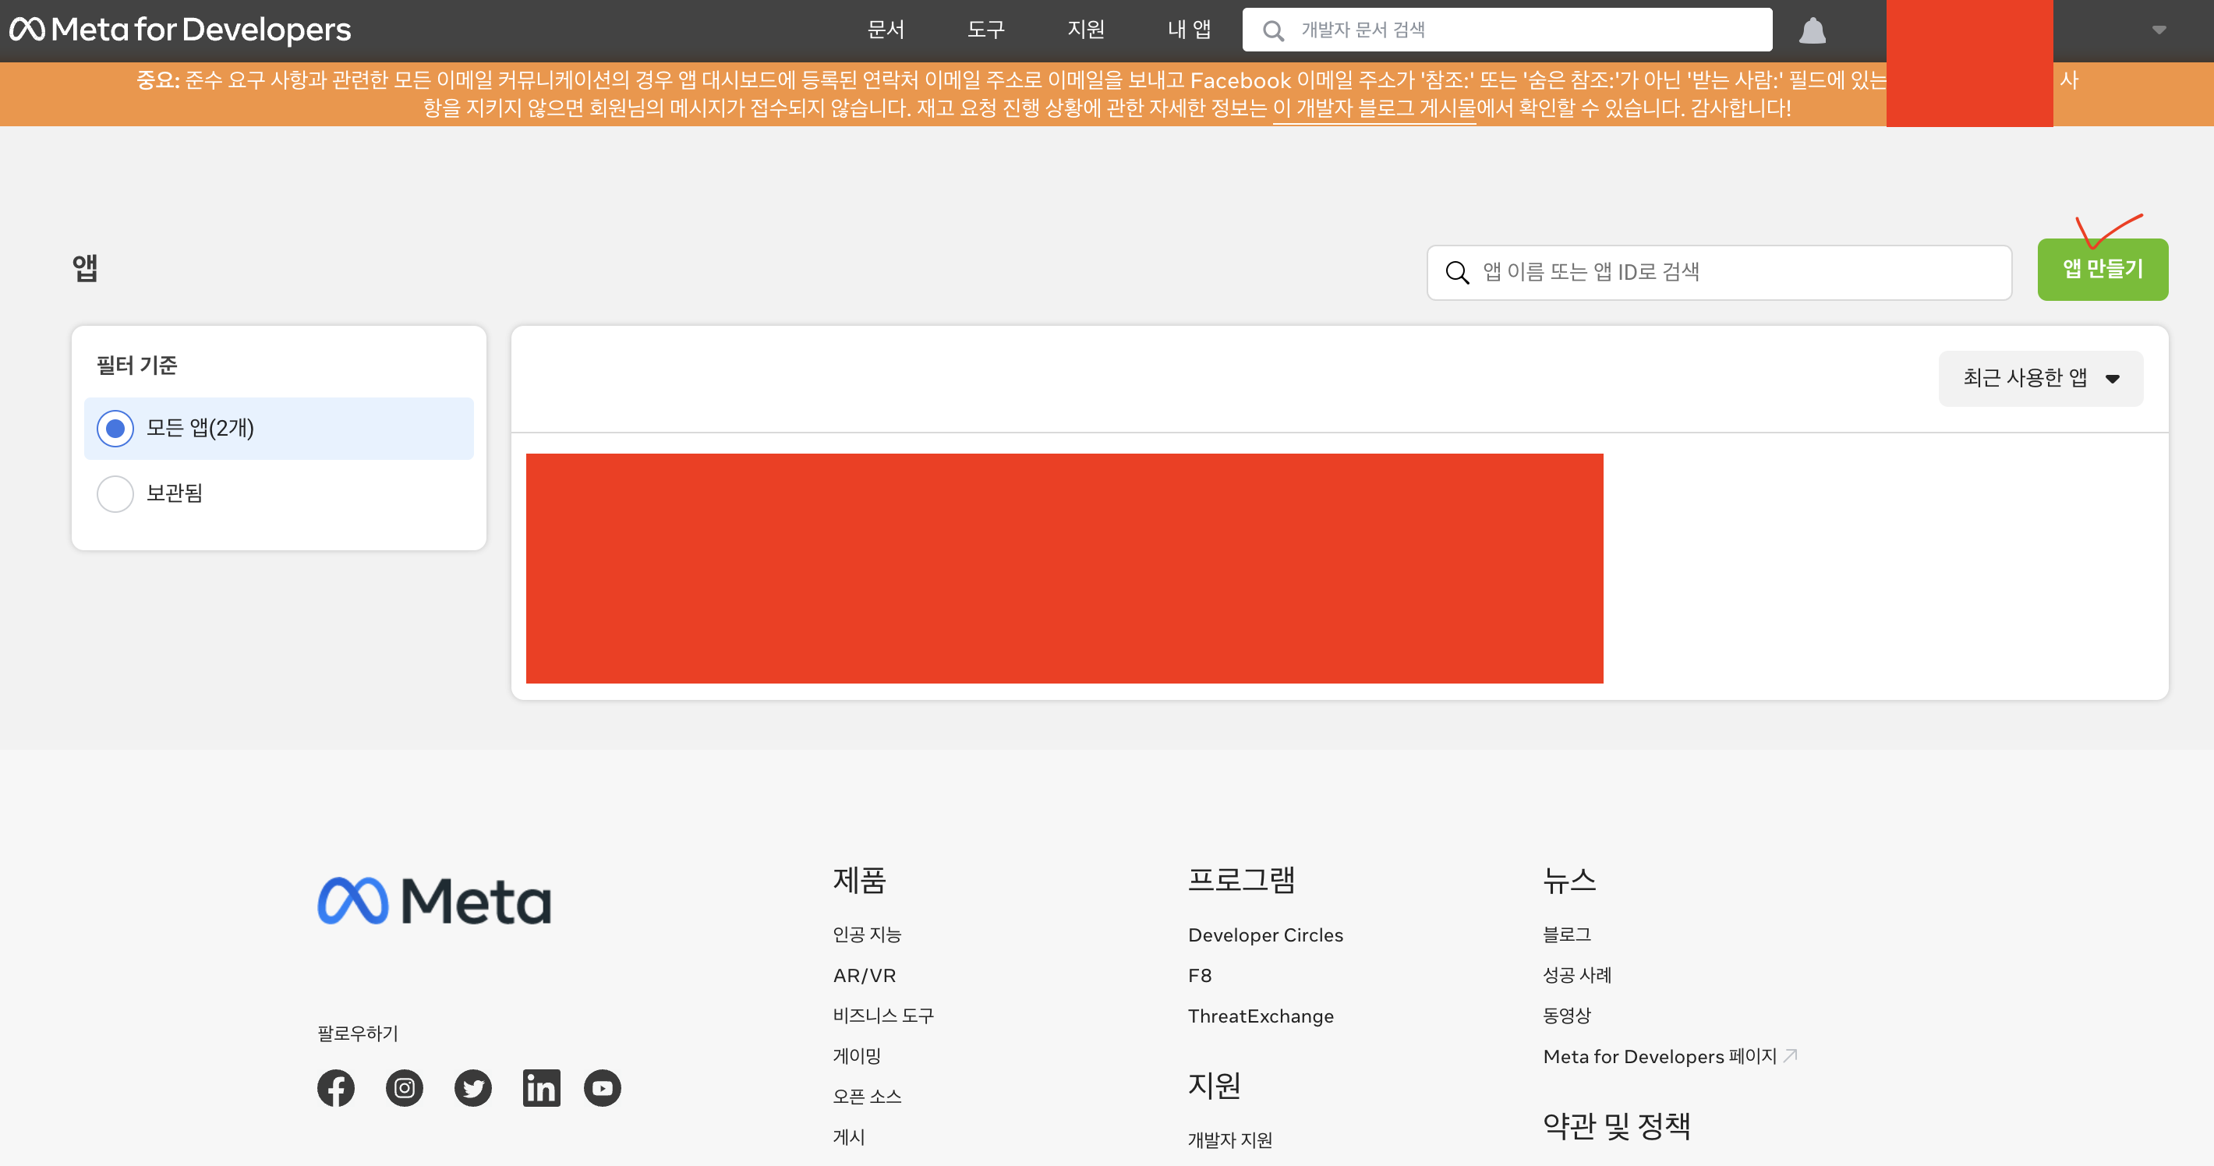Open the 개발자 블로그 게시물 link in banner
Screen dimensions: 2214x1166
point(1374,109)
